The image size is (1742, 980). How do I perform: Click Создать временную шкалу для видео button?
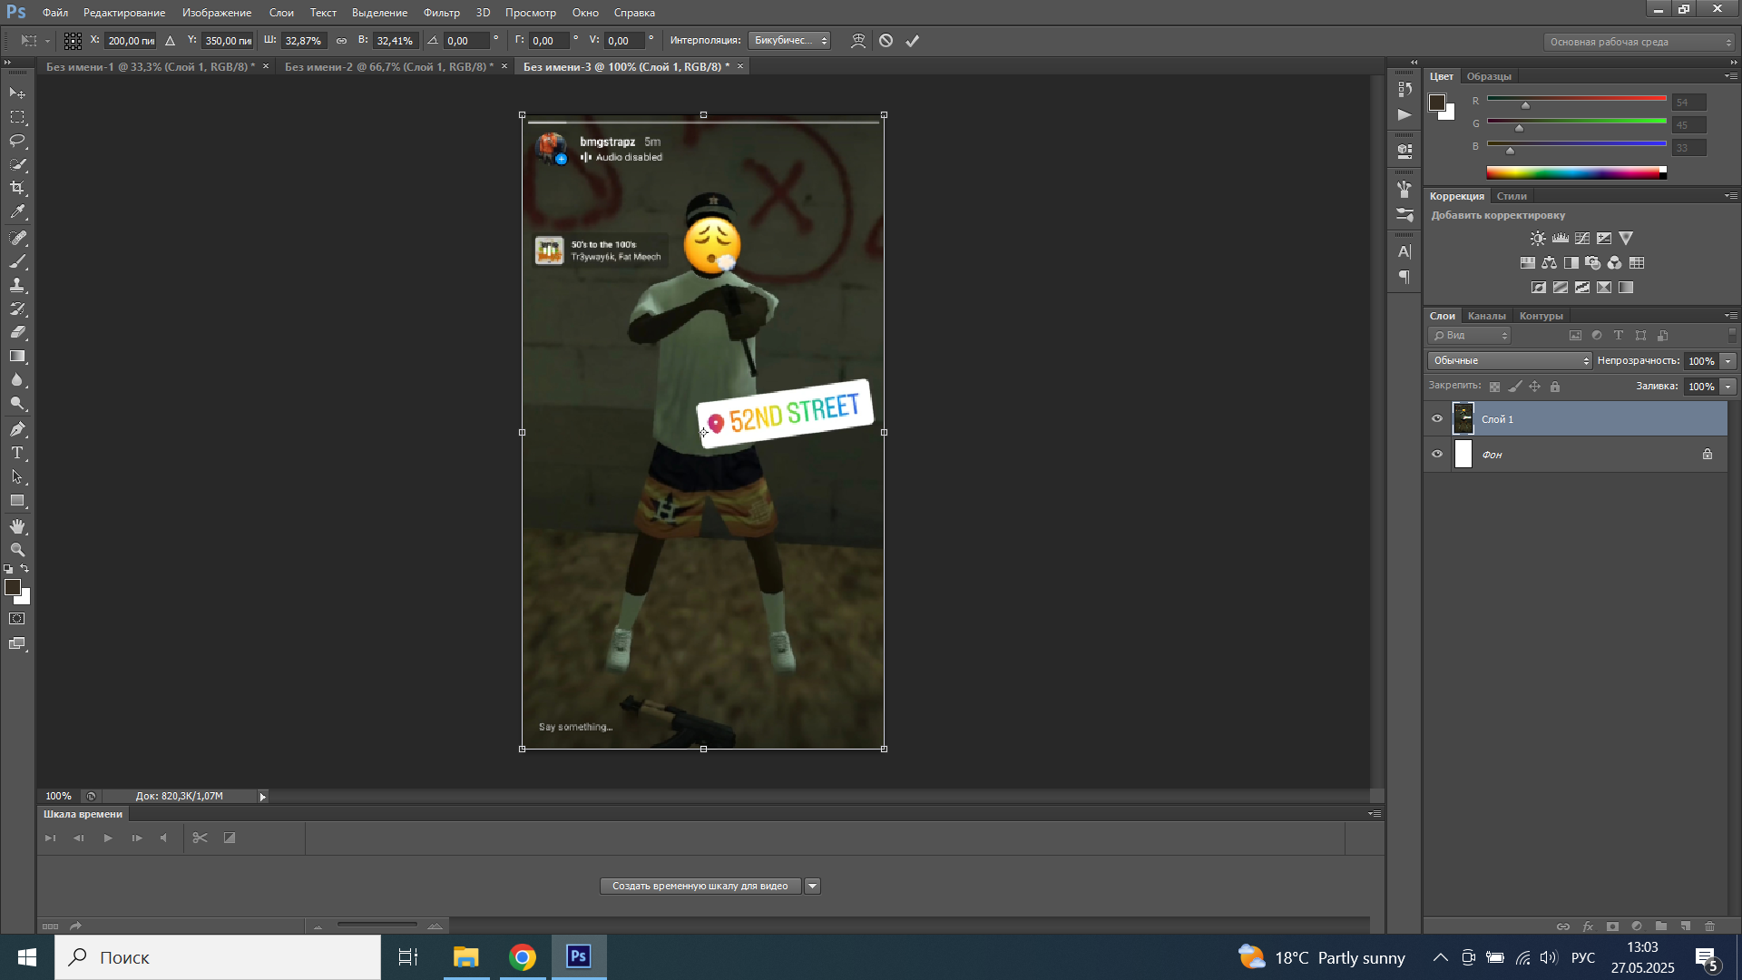tap(700, 887)
